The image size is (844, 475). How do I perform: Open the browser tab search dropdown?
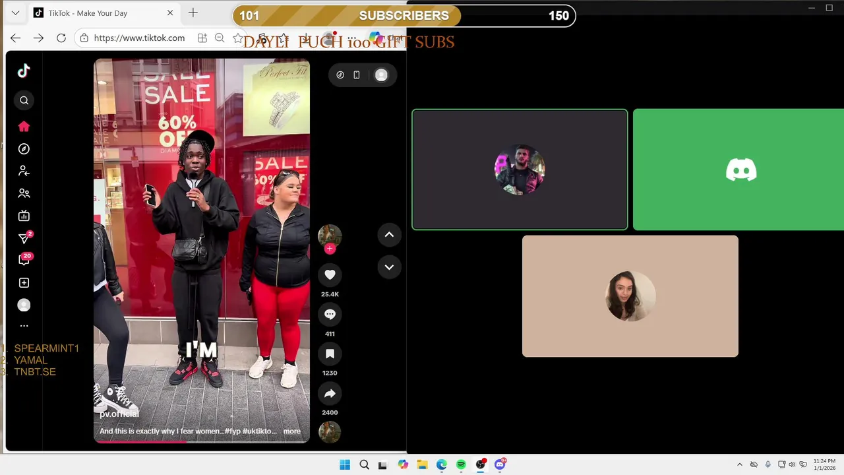click(x=15, y=13)
